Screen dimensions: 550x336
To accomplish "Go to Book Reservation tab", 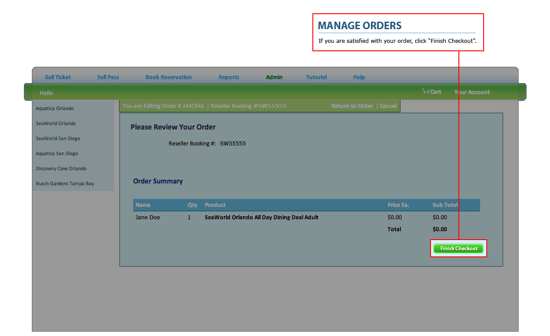I will (169, 77).
